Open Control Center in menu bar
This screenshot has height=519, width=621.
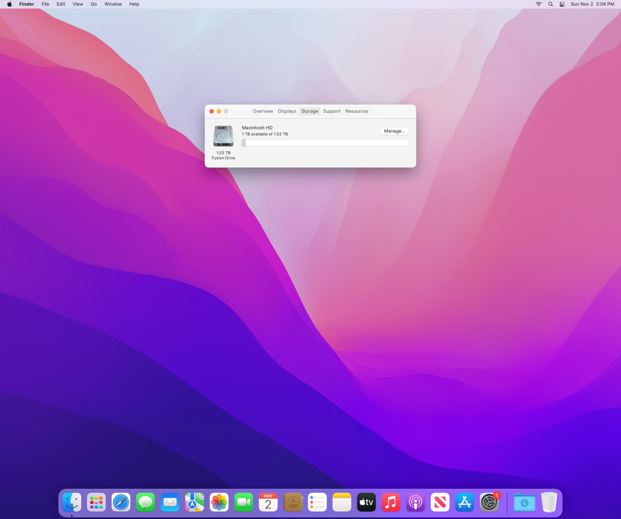point(562,4)
